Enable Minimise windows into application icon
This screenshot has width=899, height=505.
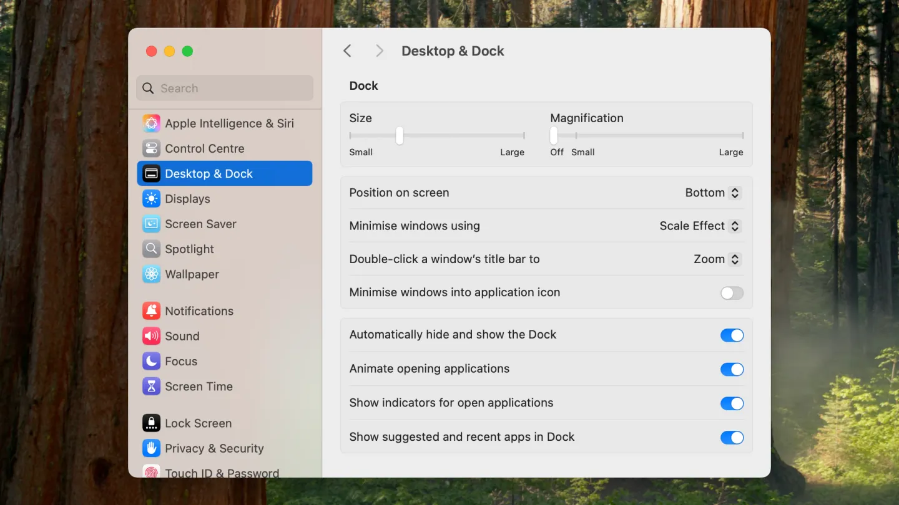732,293
